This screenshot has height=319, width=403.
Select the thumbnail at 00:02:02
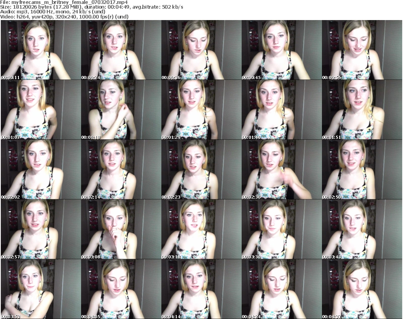point(41,170)
